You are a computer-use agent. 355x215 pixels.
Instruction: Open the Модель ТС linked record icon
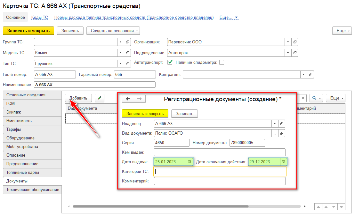pos(127,53)
